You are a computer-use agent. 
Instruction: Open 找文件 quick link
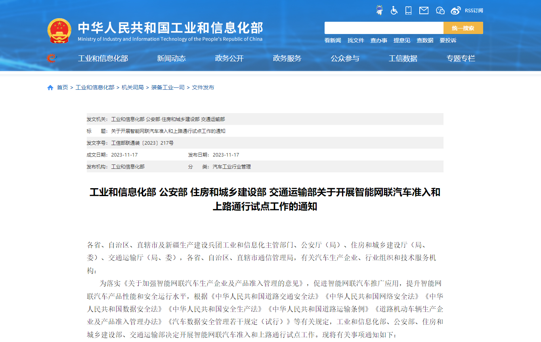(x=356, y=40)
